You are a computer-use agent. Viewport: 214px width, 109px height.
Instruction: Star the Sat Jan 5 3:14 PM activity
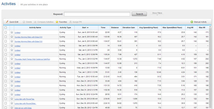tap(12, 50)
